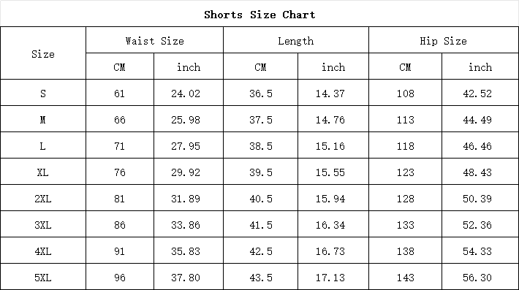Select the XL size row label

pyautogui.click(x=43, y=172)
